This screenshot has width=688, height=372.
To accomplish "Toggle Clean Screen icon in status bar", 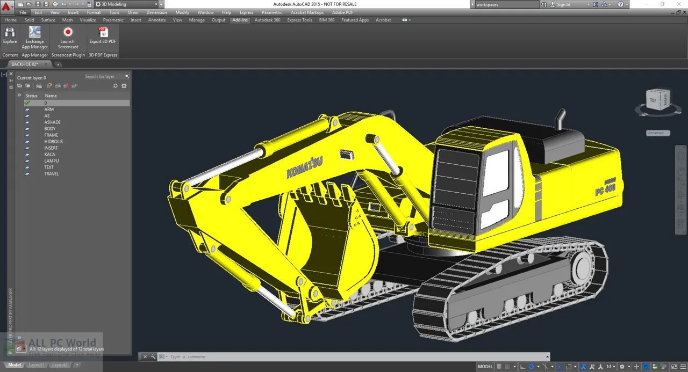I will [674, 367].
